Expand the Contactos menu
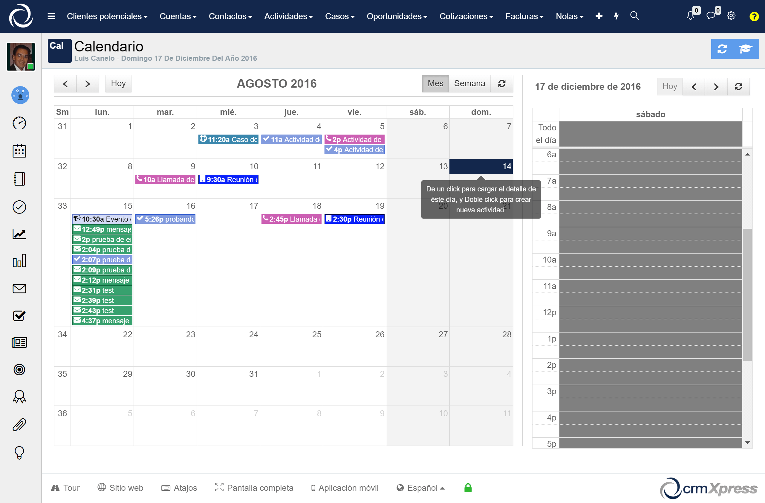This screenshot has height=503, width=765. 230,16
